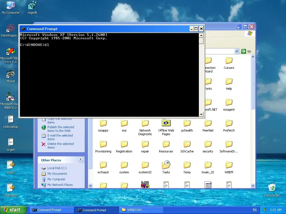The width and height of the screenshot is (286, 214).
Task: Select the Offline Web Pages folder
Action: 166,127
